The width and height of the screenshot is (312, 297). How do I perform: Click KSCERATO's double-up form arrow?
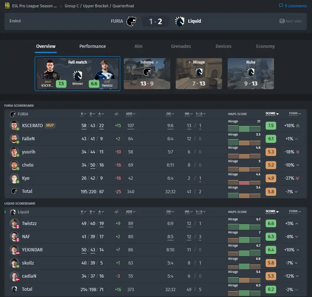click(298, 126)
